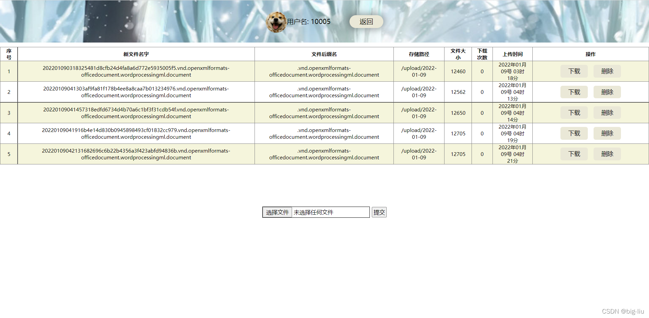The height and width of the screenshot is (318, 649).
Task: Click the 文件后缀名 column header
Action: 324,54
